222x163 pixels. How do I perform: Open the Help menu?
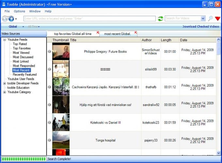(x=48, y=11)
